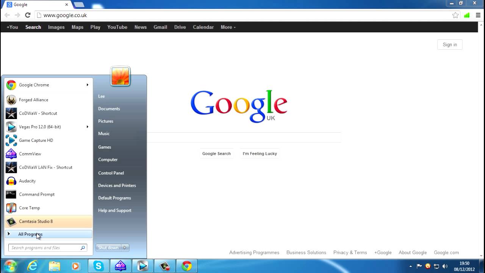Expand All Programs list

coord(48,234)
